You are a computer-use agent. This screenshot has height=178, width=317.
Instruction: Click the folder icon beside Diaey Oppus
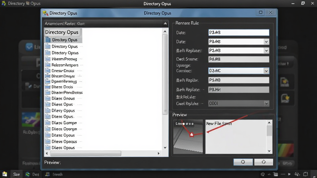48,111
